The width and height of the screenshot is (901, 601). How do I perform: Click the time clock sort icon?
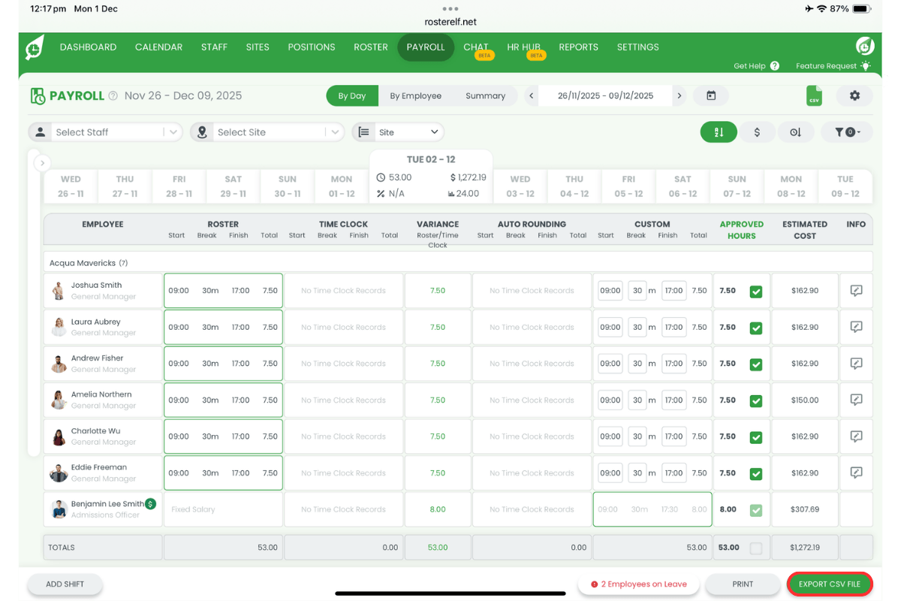796,131
